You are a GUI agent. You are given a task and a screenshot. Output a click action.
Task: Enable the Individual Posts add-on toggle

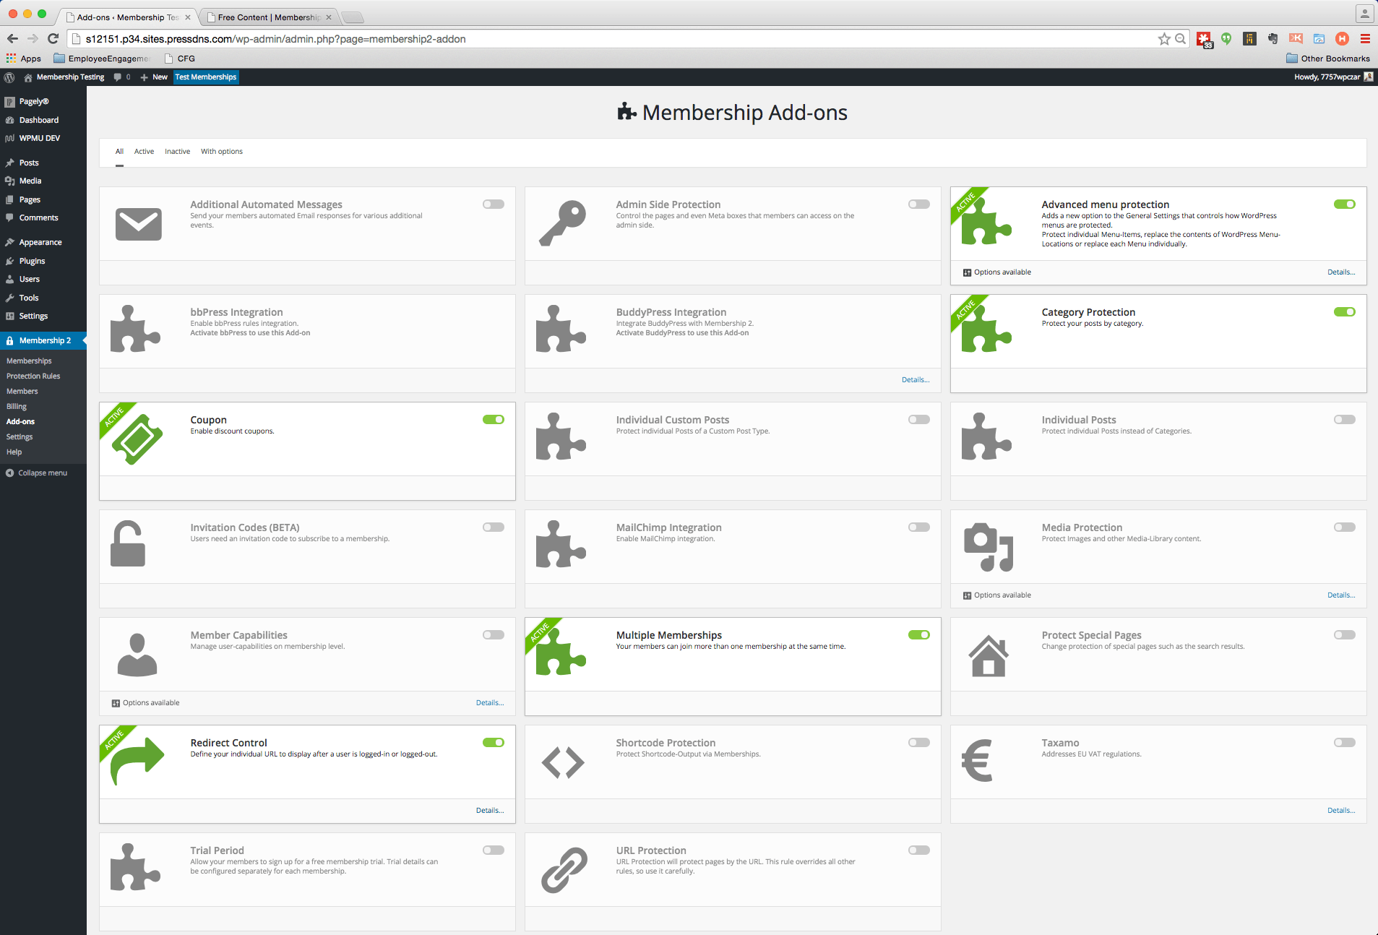click(1344, 419)
